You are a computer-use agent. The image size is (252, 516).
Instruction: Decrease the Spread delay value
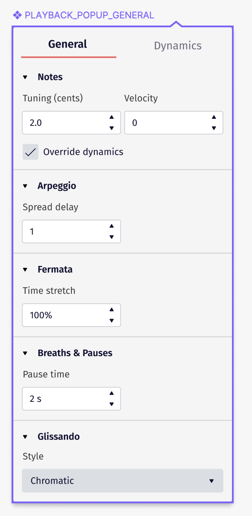(x=111, y=236)
